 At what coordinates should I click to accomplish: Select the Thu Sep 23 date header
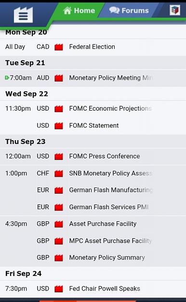pos(26,142)
